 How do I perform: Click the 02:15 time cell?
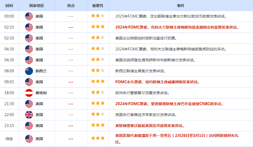[x=9, y=27]
